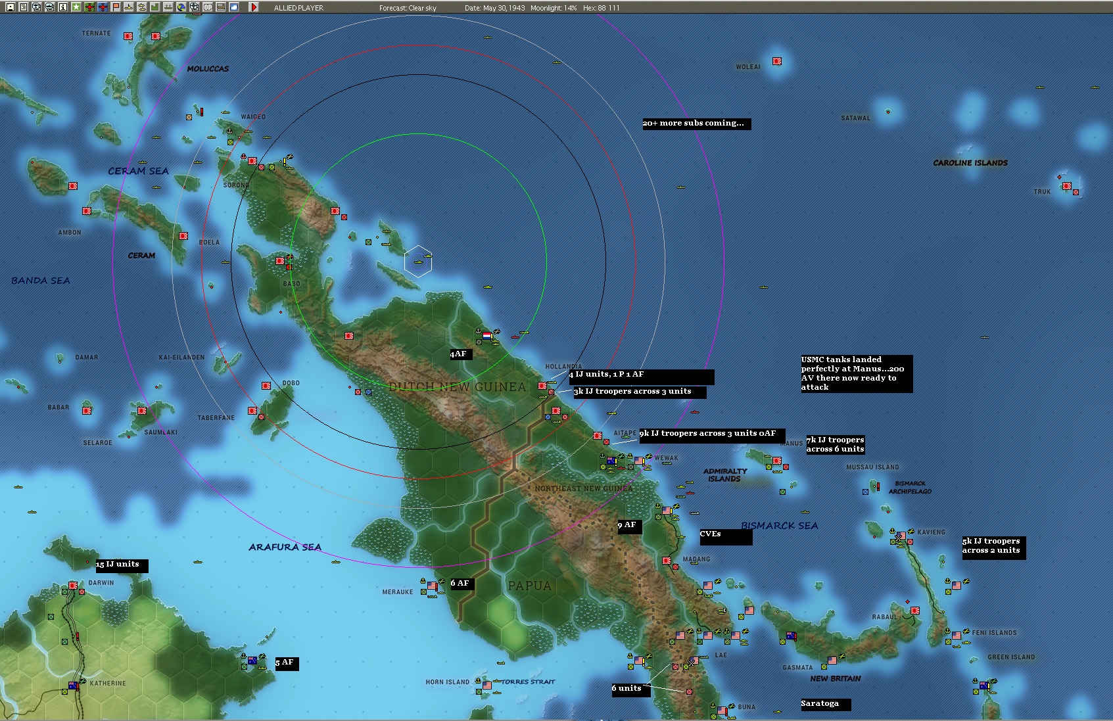The width and height of the screenshot is (1113, 721).
Task: Click the '20+ more subs coming...' note
Action: click(x=696, y=124)
